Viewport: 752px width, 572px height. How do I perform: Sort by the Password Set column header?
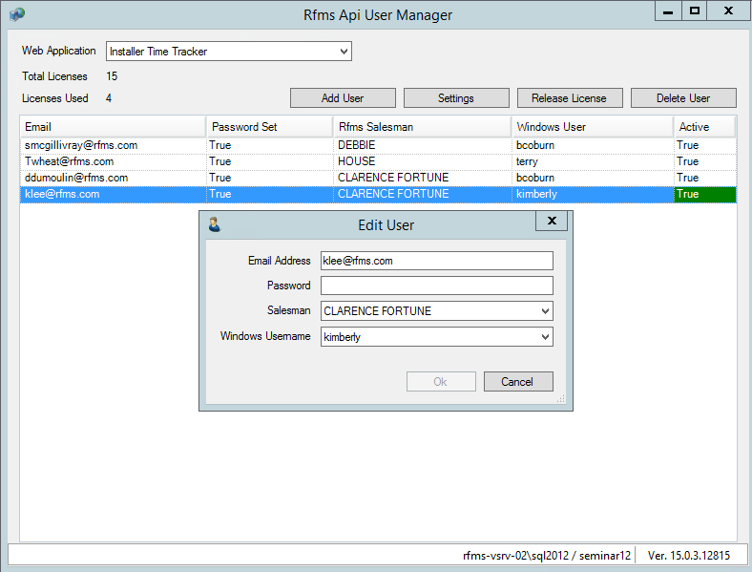point(269,127)
